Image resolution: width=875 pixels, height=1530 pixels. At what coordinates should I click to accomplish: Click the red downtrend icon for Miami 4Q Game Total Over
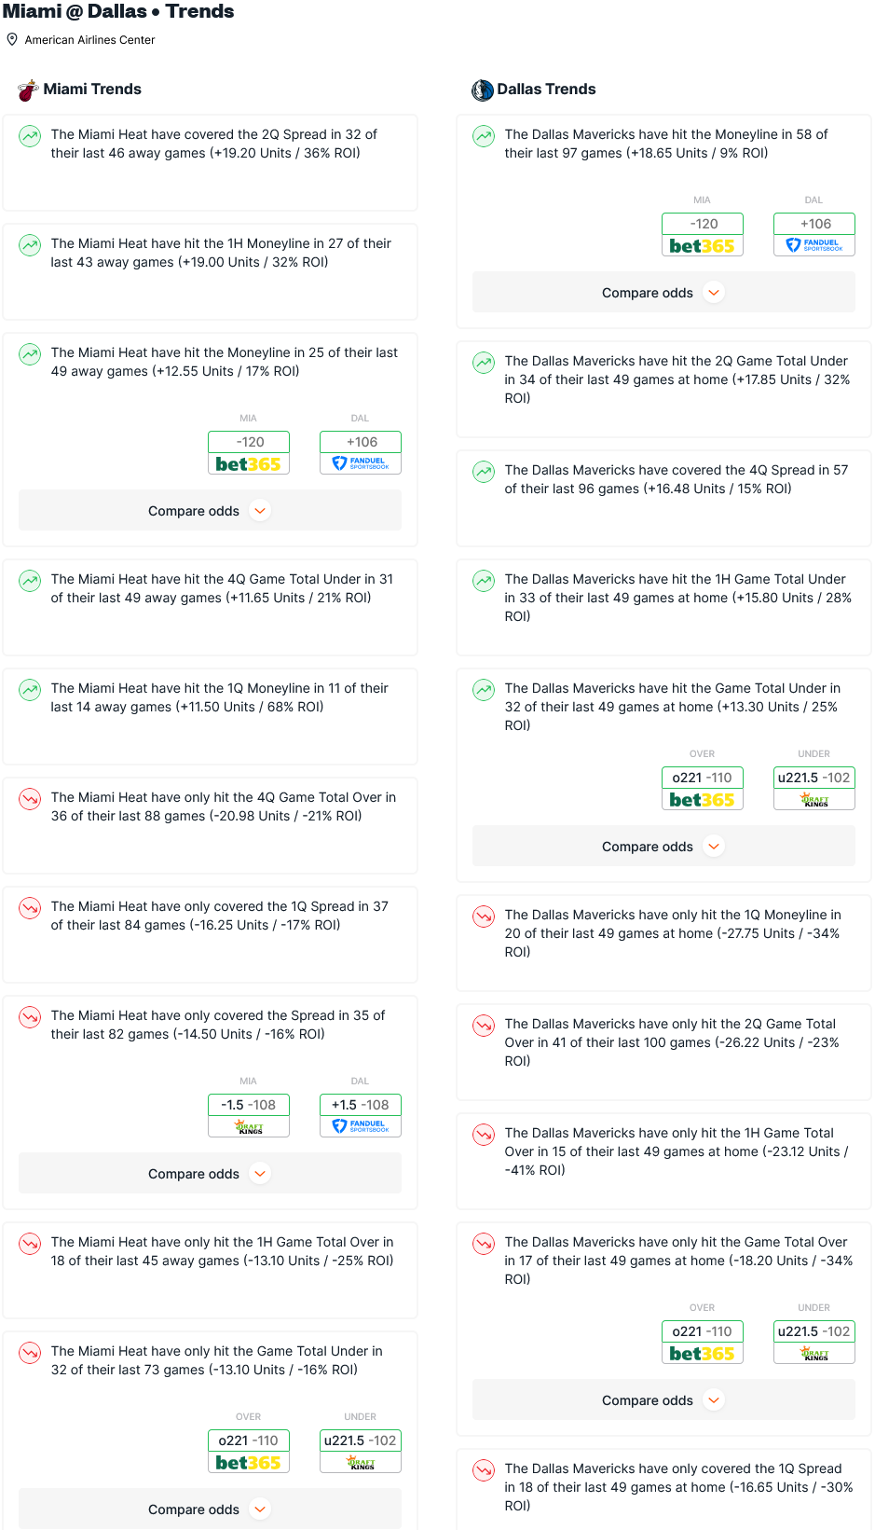[x=30, y=799]
